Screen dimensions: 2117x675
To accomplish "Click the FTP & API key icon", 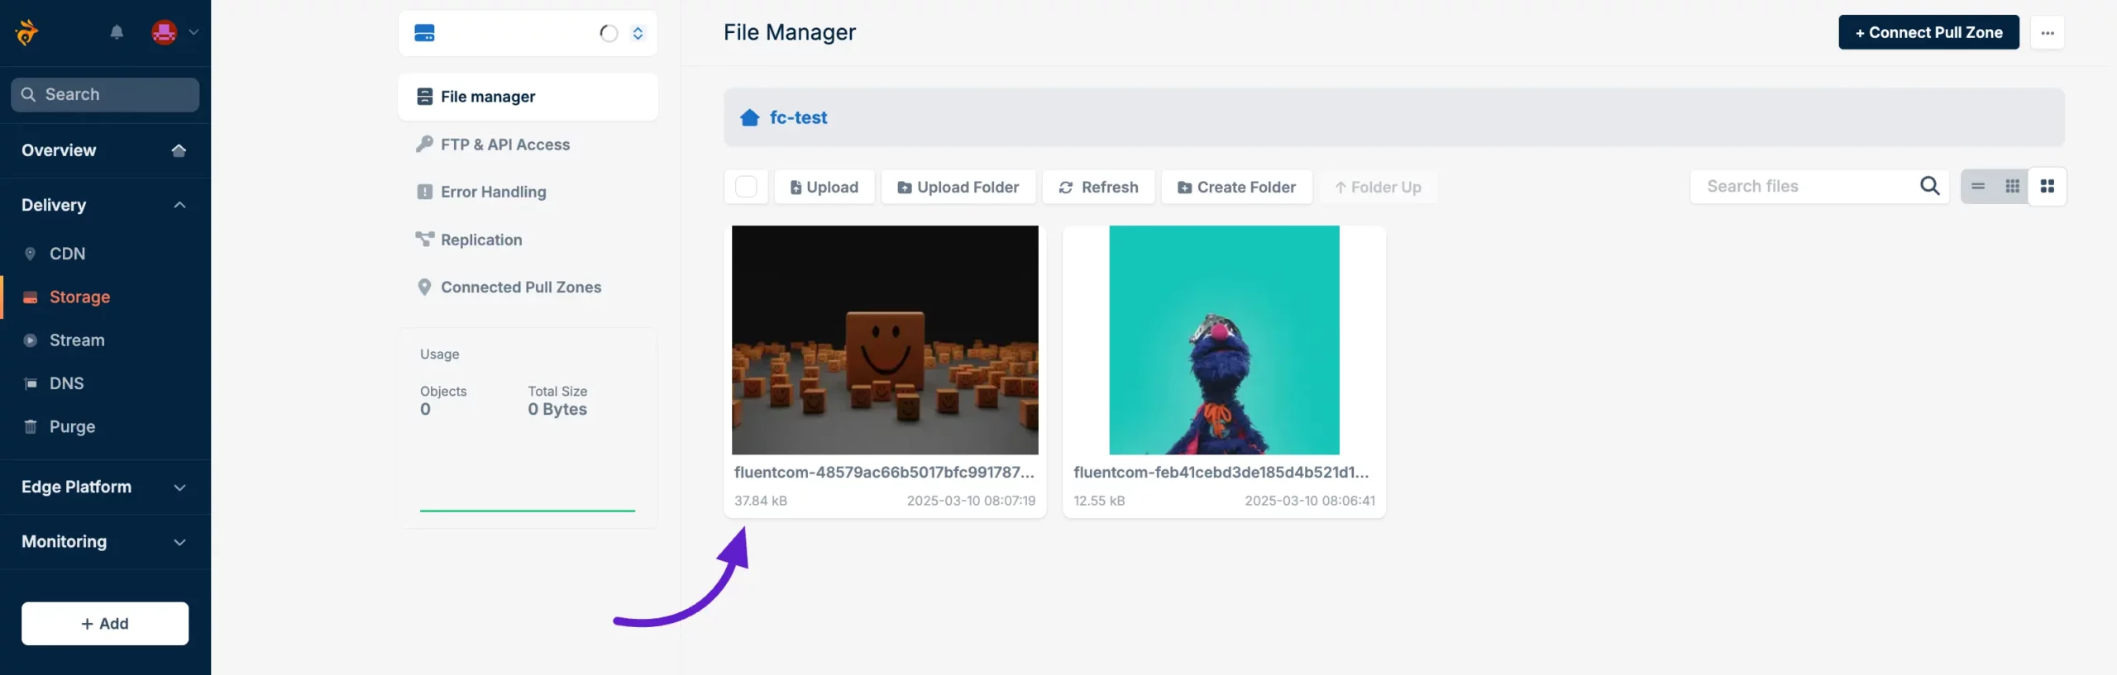I will point(424,144).
